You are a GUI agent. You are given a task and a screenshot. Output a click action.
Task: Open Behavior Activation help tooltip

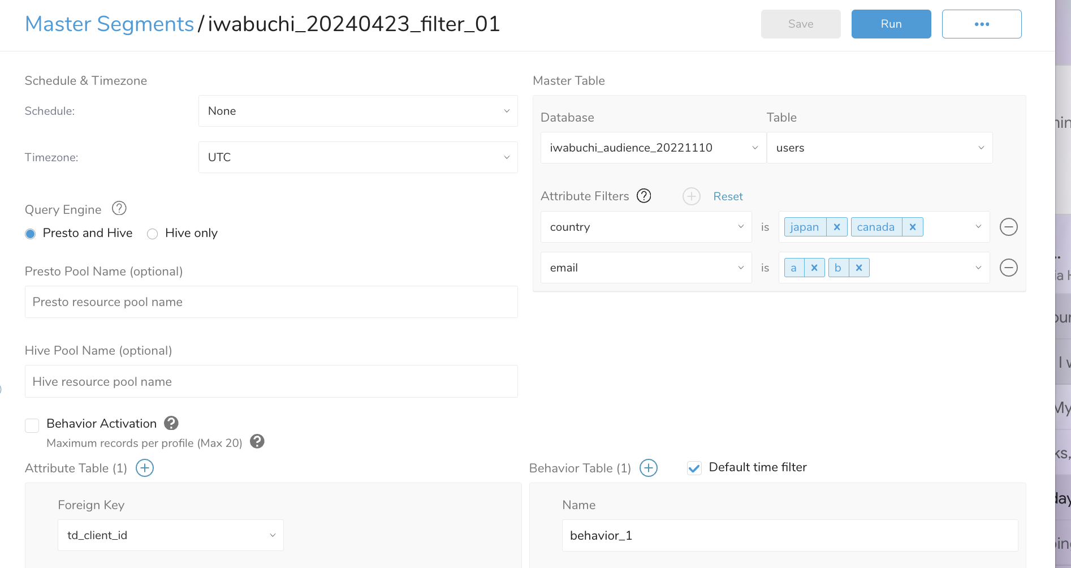coord(171,423)
